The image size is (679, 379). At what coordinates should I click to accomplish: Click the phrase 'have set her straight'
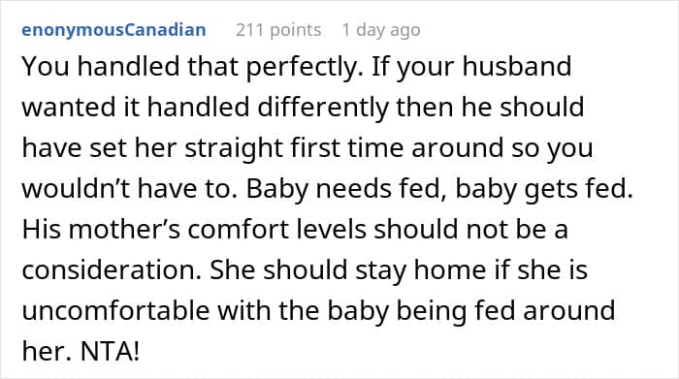point(152,148)
